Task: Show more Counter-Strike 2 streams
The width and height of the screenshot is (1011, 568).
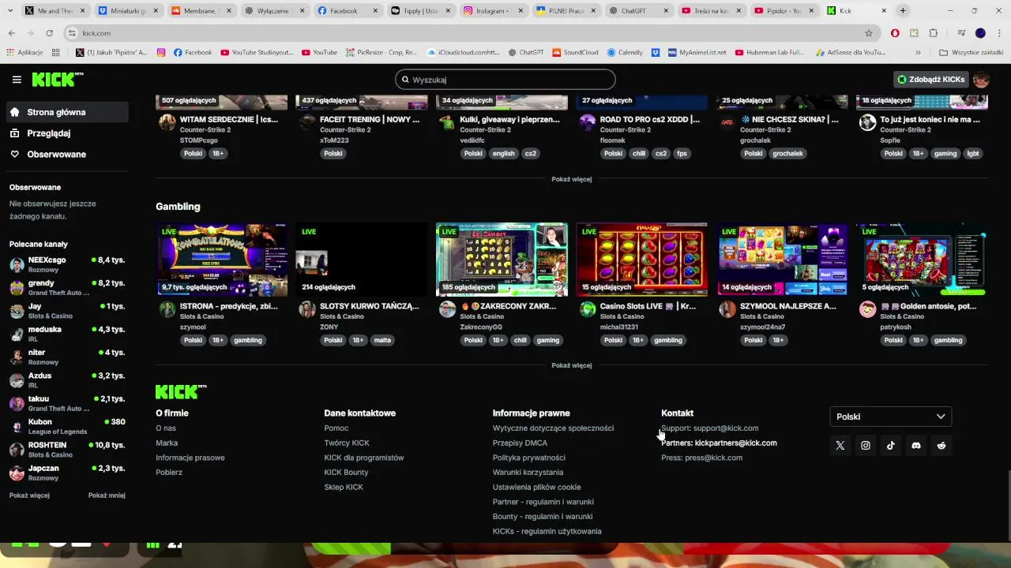Action: [x=571, y=179]
